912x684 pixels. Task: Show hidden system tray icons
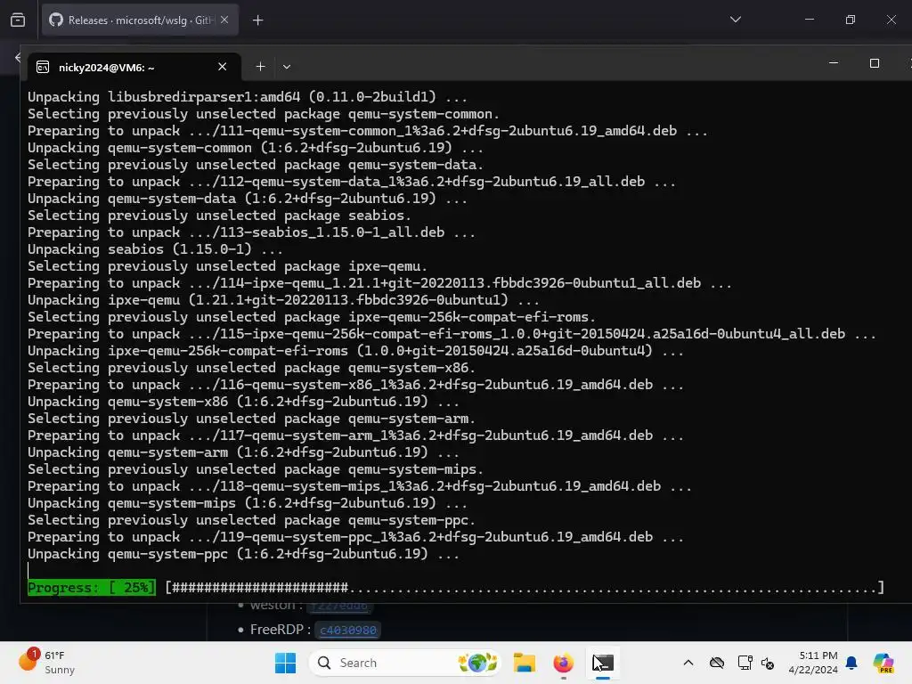coord(688,663)
